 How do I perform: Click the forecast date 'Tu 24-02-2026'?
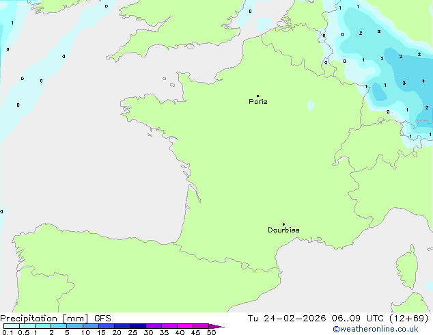coord(287,319)
